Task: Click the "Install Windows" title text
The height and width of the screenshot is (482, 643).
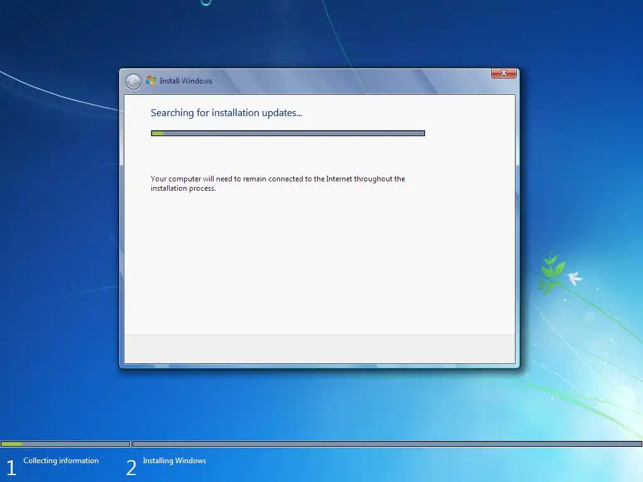Action: tap(186, 81)
